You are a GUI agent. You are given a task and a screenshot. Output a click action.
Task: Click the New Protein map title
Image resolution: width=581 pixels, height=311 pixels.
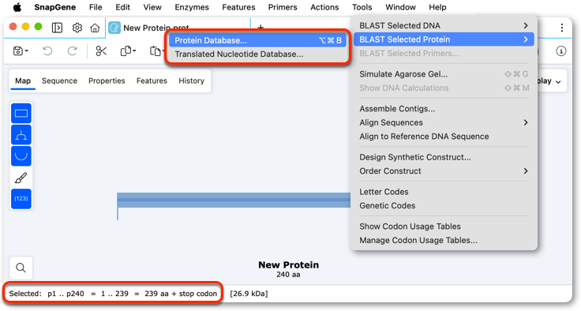[288, 264]
